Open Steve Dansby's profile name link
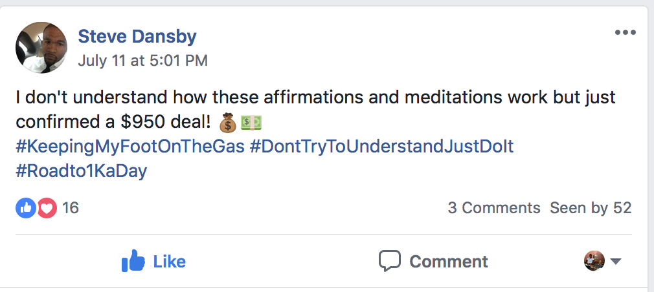654x292 pixels. 137,36
